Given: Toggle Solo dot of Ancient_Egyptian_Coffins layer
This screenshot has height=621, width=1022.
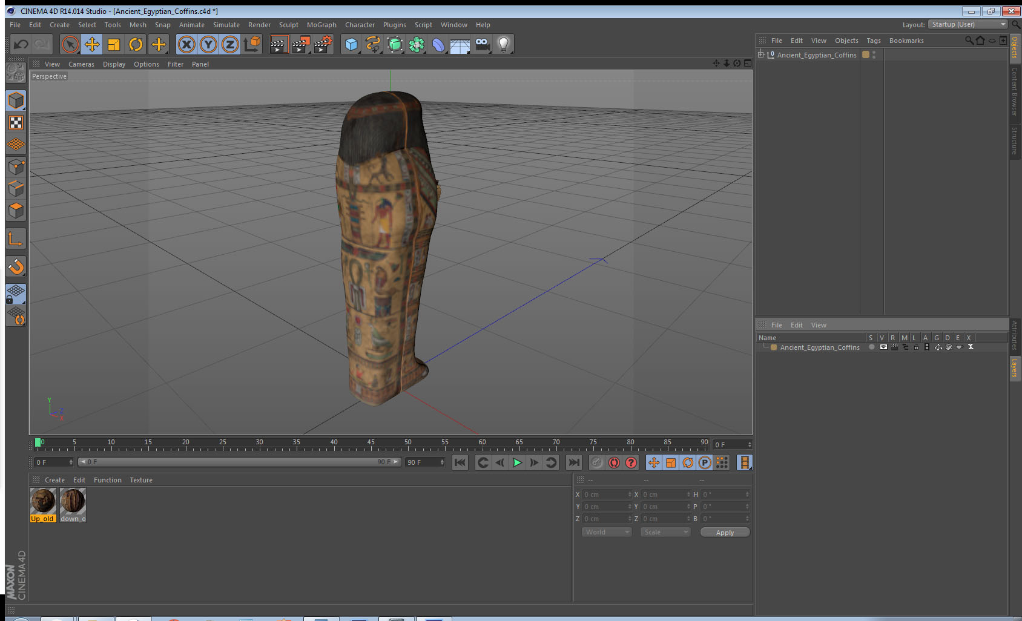Looking at the screenshot, I should tap(872, 347).
